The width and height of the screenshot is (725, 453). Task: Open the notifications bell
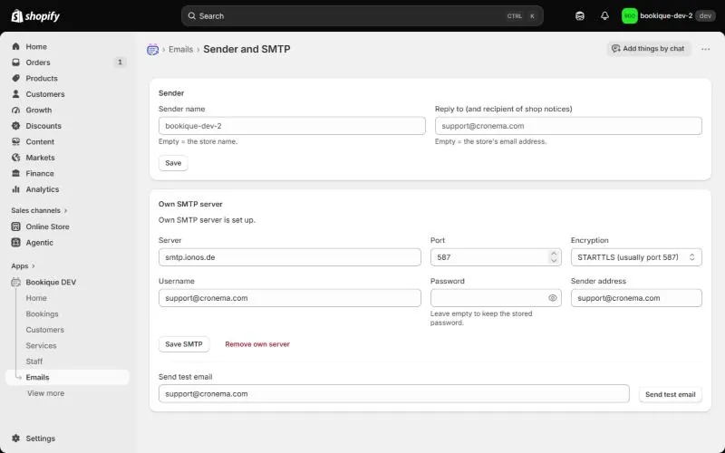(604, 15)
